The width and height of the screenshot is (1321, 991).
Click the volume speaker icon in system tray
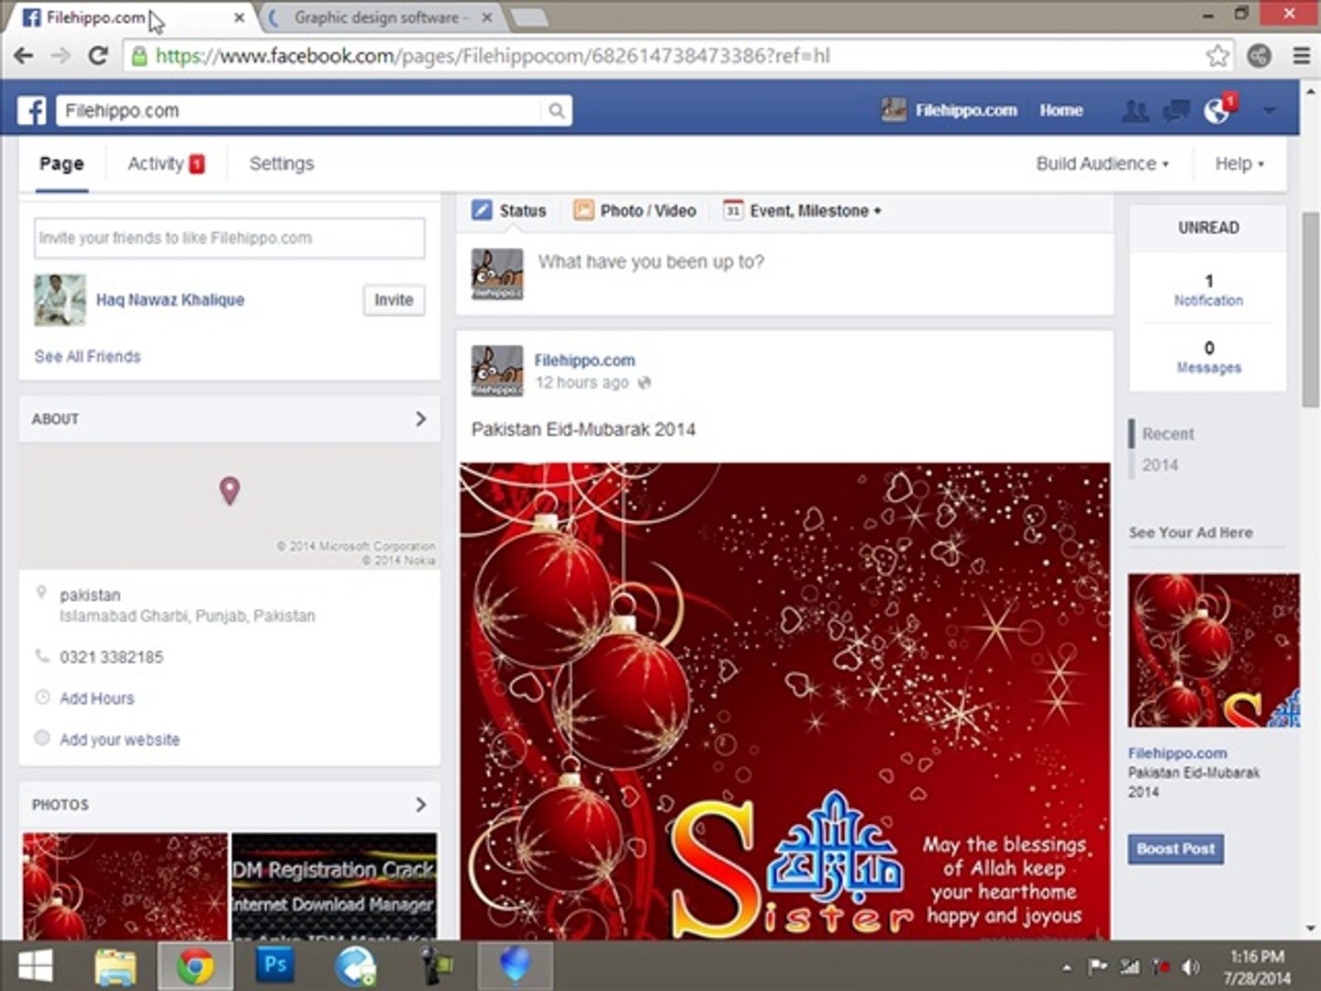[x=1192, y=967]
